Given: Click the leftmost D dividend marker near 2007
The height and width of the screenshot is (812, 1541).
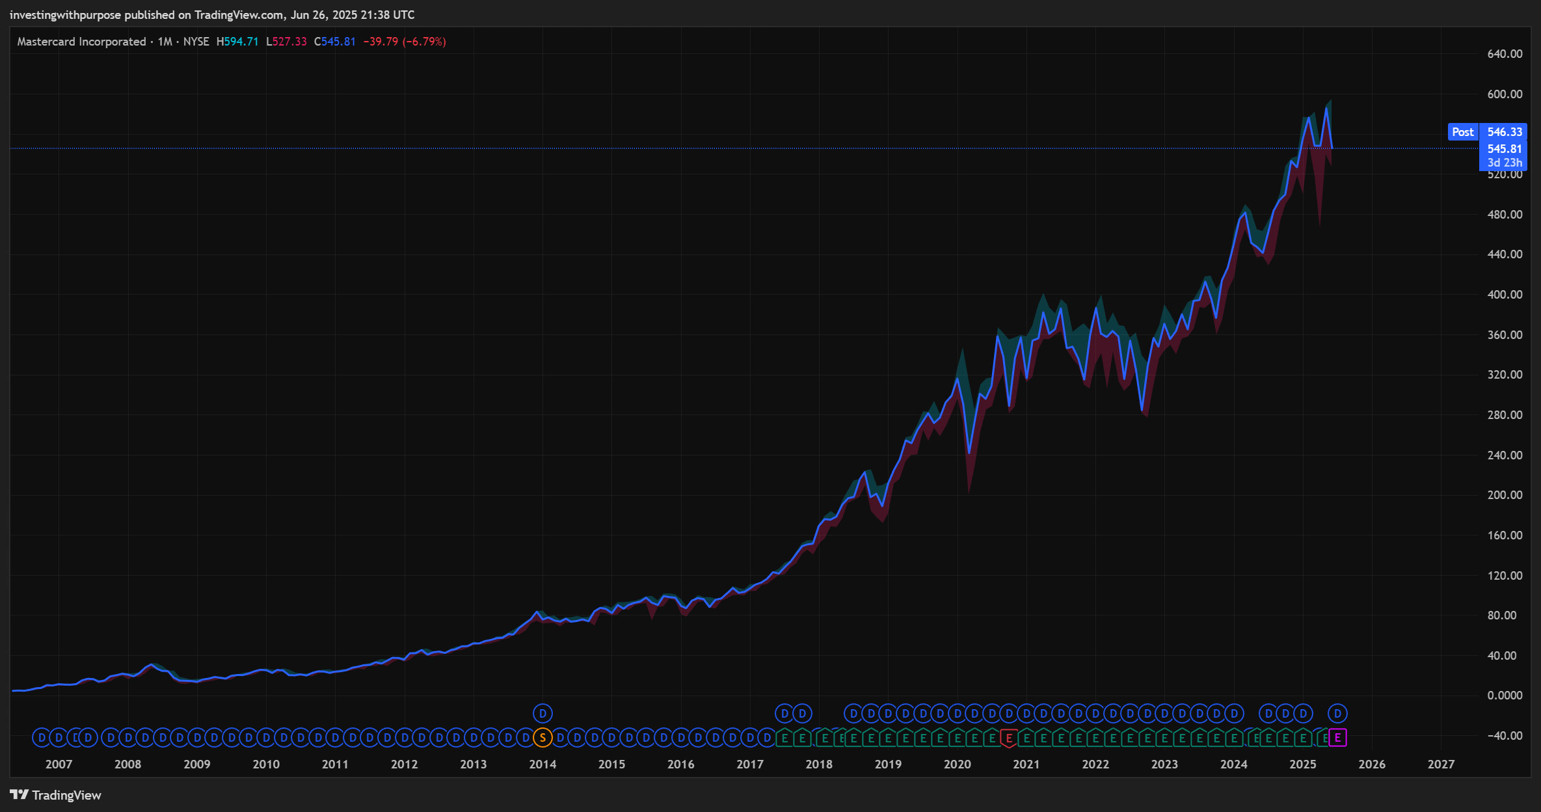Looking at the screenshot, I should tap(42, 738).
